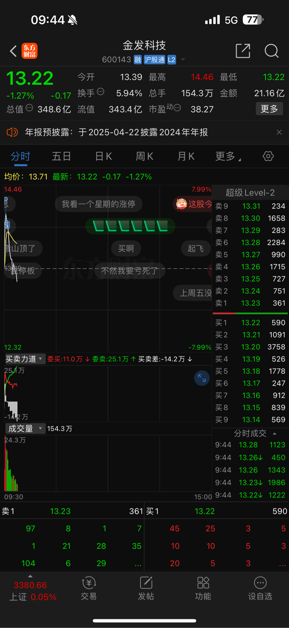Viewport: 289px width, 628px height.
Task: Select the 卖9 13.31 order row
Action: point(250,206)
